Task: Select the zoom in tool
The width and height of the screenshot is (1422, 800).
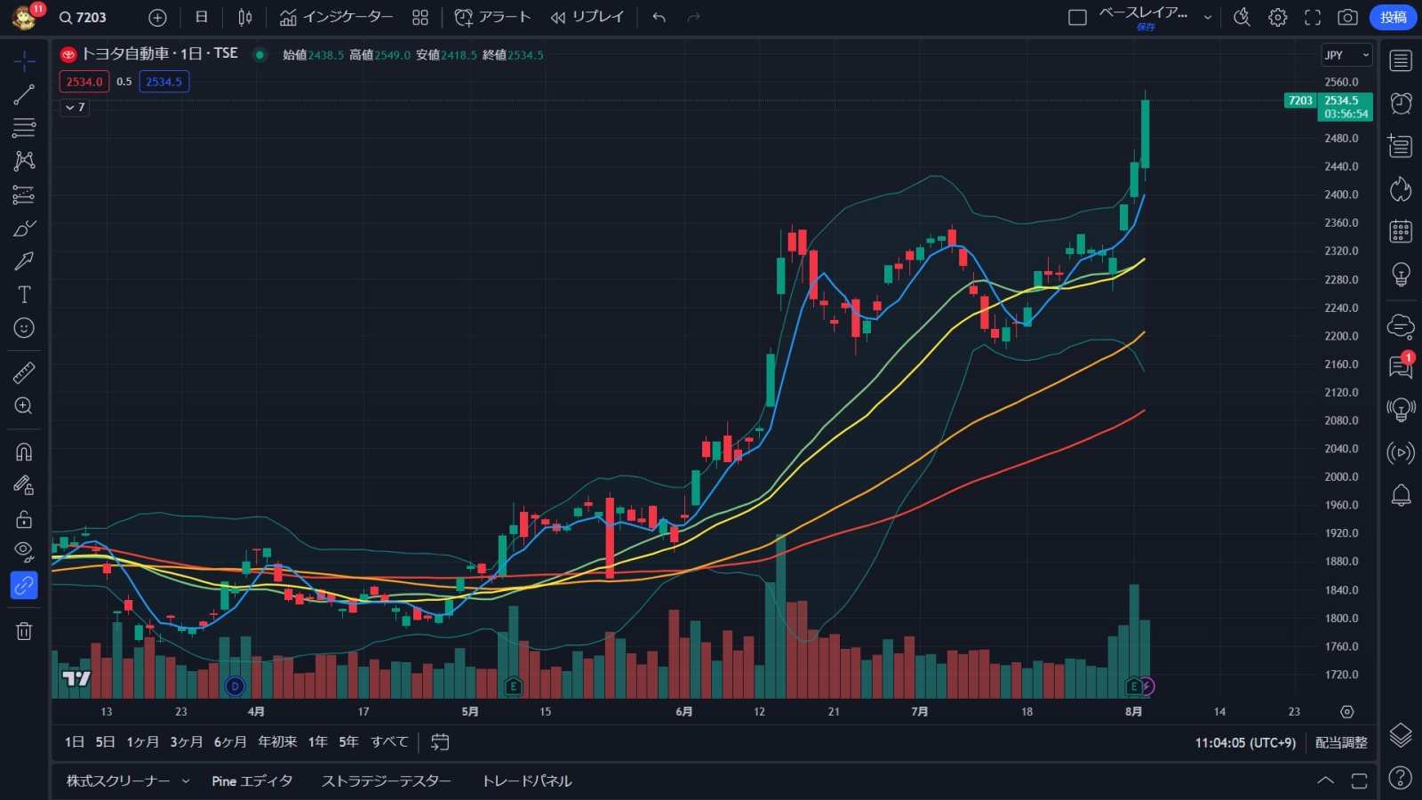Action: coord(24,406)
